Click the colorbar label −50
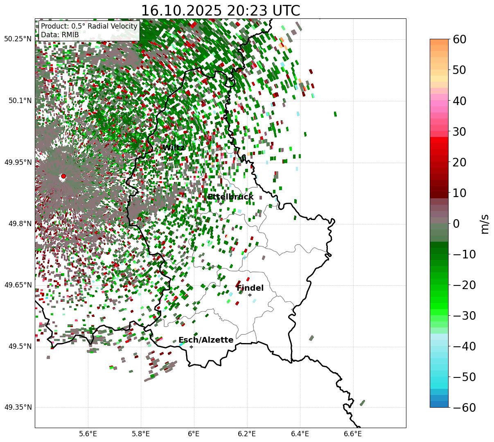Viewport: 494px width, 442px height. 464,377
